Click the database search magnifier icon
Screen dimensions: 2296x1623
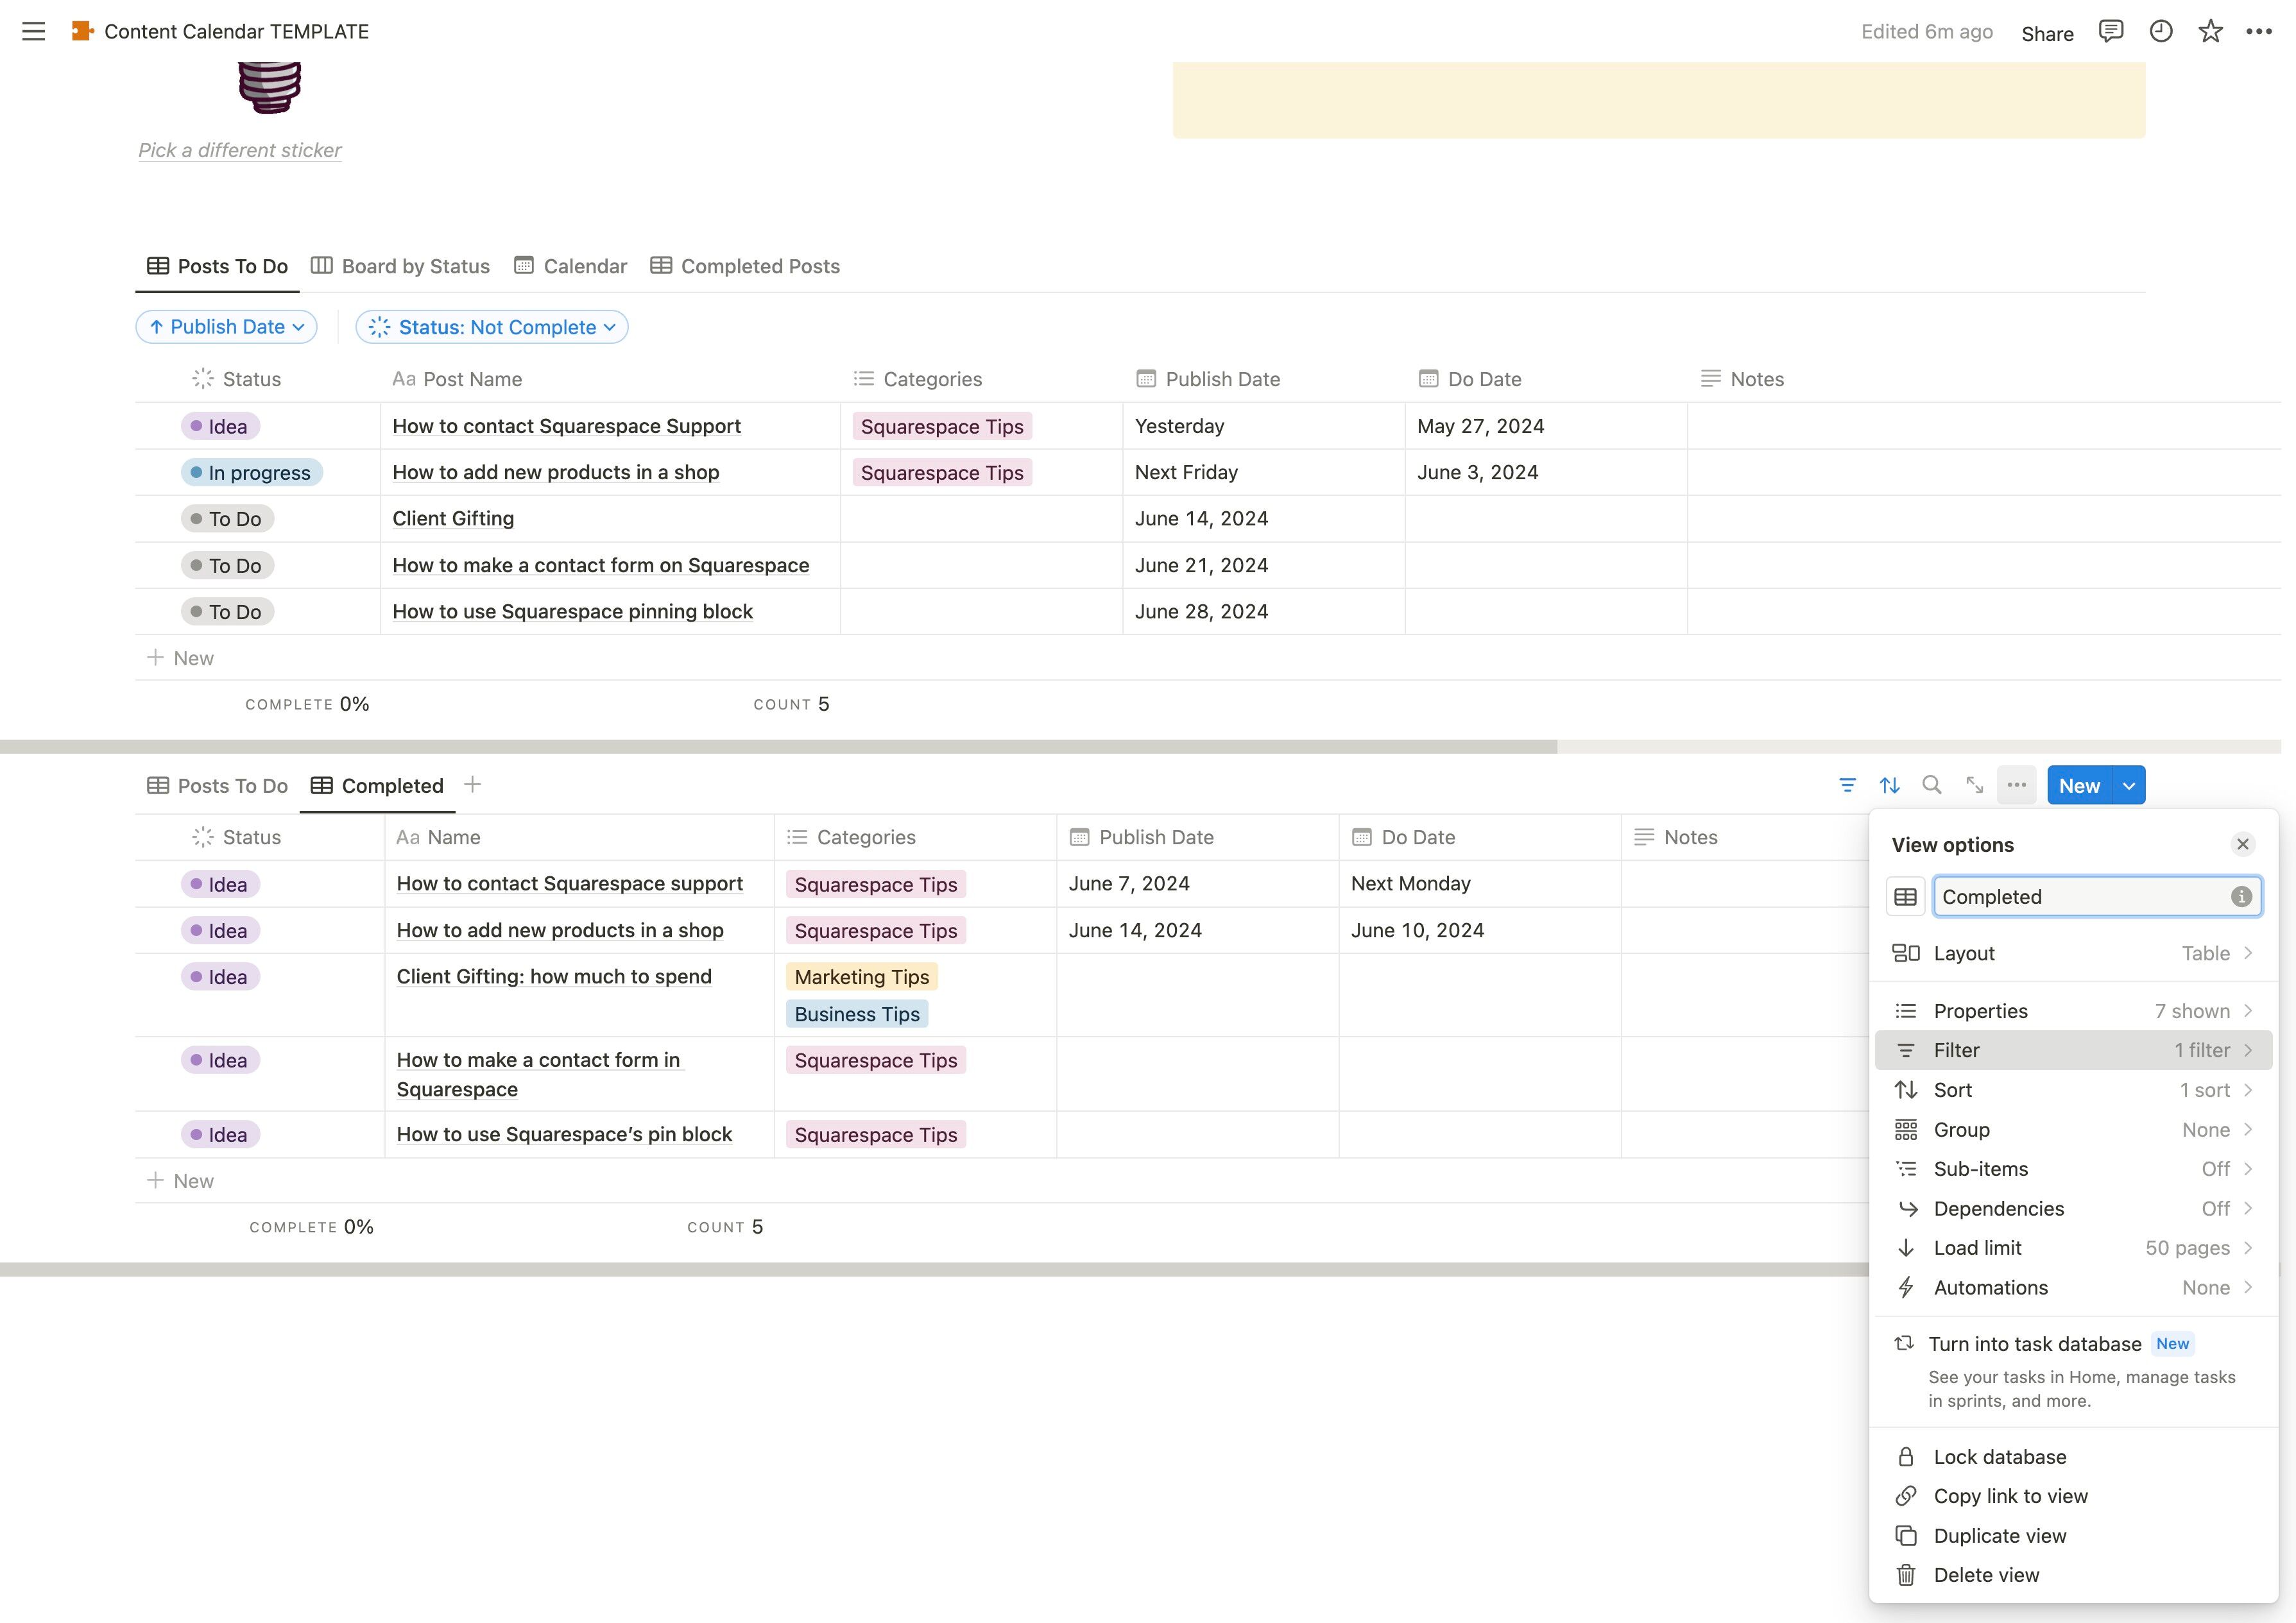(x=1932, y=786)
